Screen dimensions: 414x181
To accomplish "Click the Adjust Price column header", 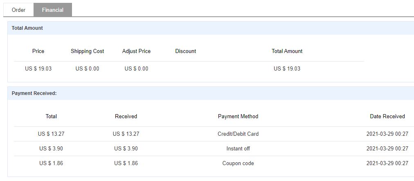I will (x=136, y=51).
